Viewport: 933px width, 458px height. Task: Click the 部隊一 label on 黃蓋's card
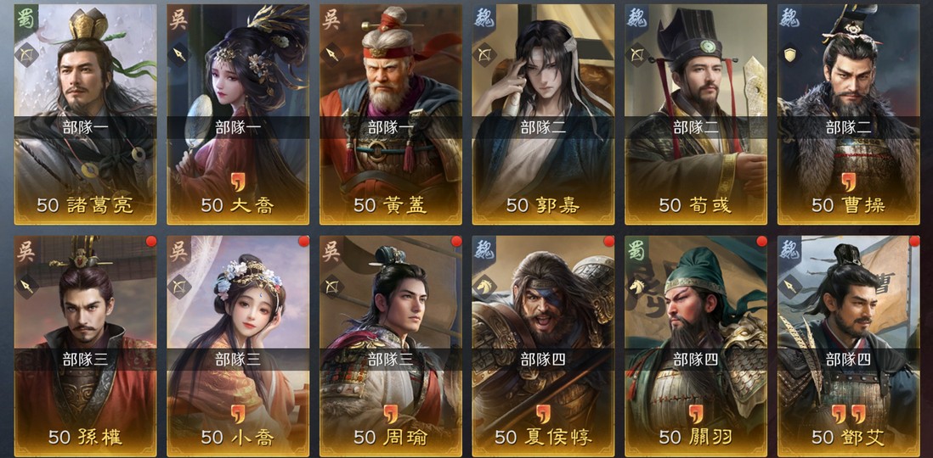click(390, 128)
